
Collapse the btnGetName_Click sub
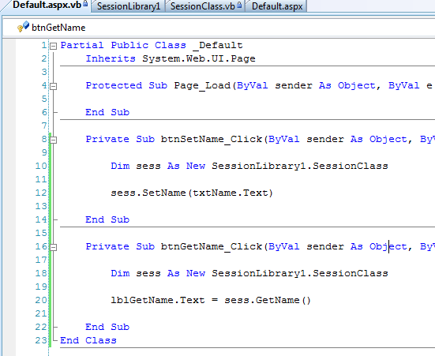pos(53,247)
